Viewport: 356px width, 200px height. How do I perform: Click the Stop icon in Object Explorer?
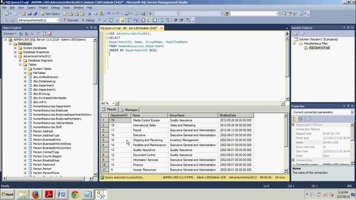tap(32, 34)
